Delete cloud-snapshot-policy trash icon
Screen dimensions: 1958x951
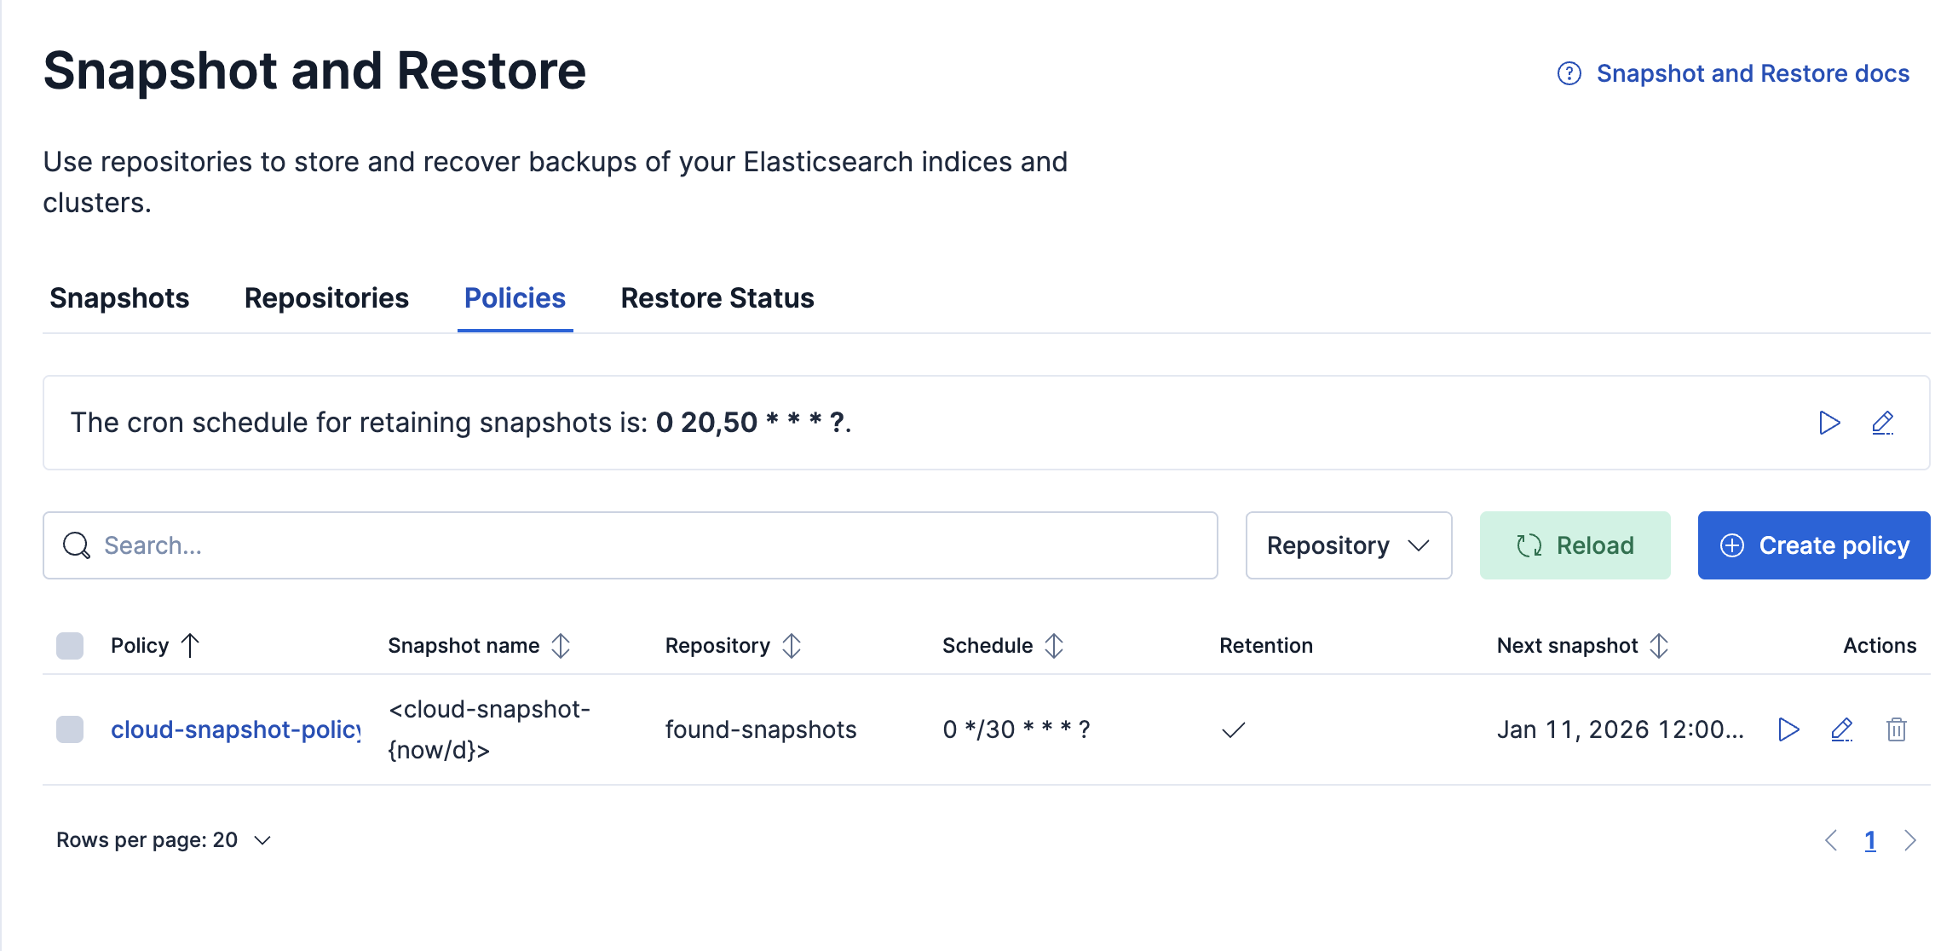click(x=1896, y=729)
